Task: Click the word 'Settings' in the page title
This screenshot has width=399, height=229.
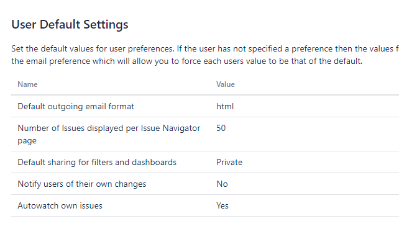Action: tap(106, 25)
